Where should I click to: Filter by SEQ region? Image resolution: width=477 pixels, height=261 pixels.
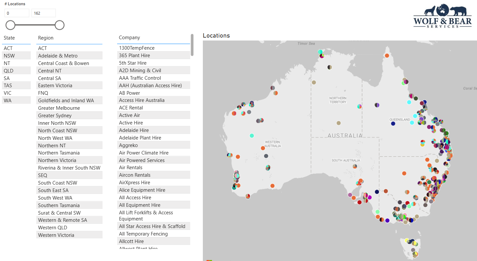(69, 175)
